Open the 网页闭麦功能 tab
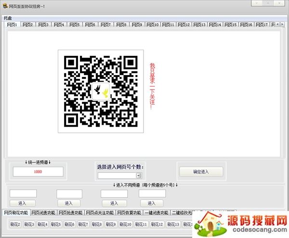The height and width of the screenshot is (238, 289). click(x=43, y=213)
